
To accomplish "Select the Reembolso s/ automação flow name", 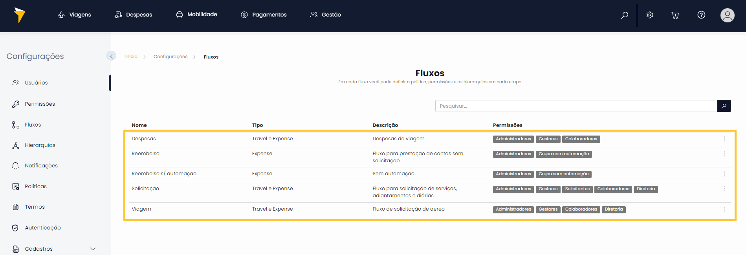I will click(x=164, y=174).
